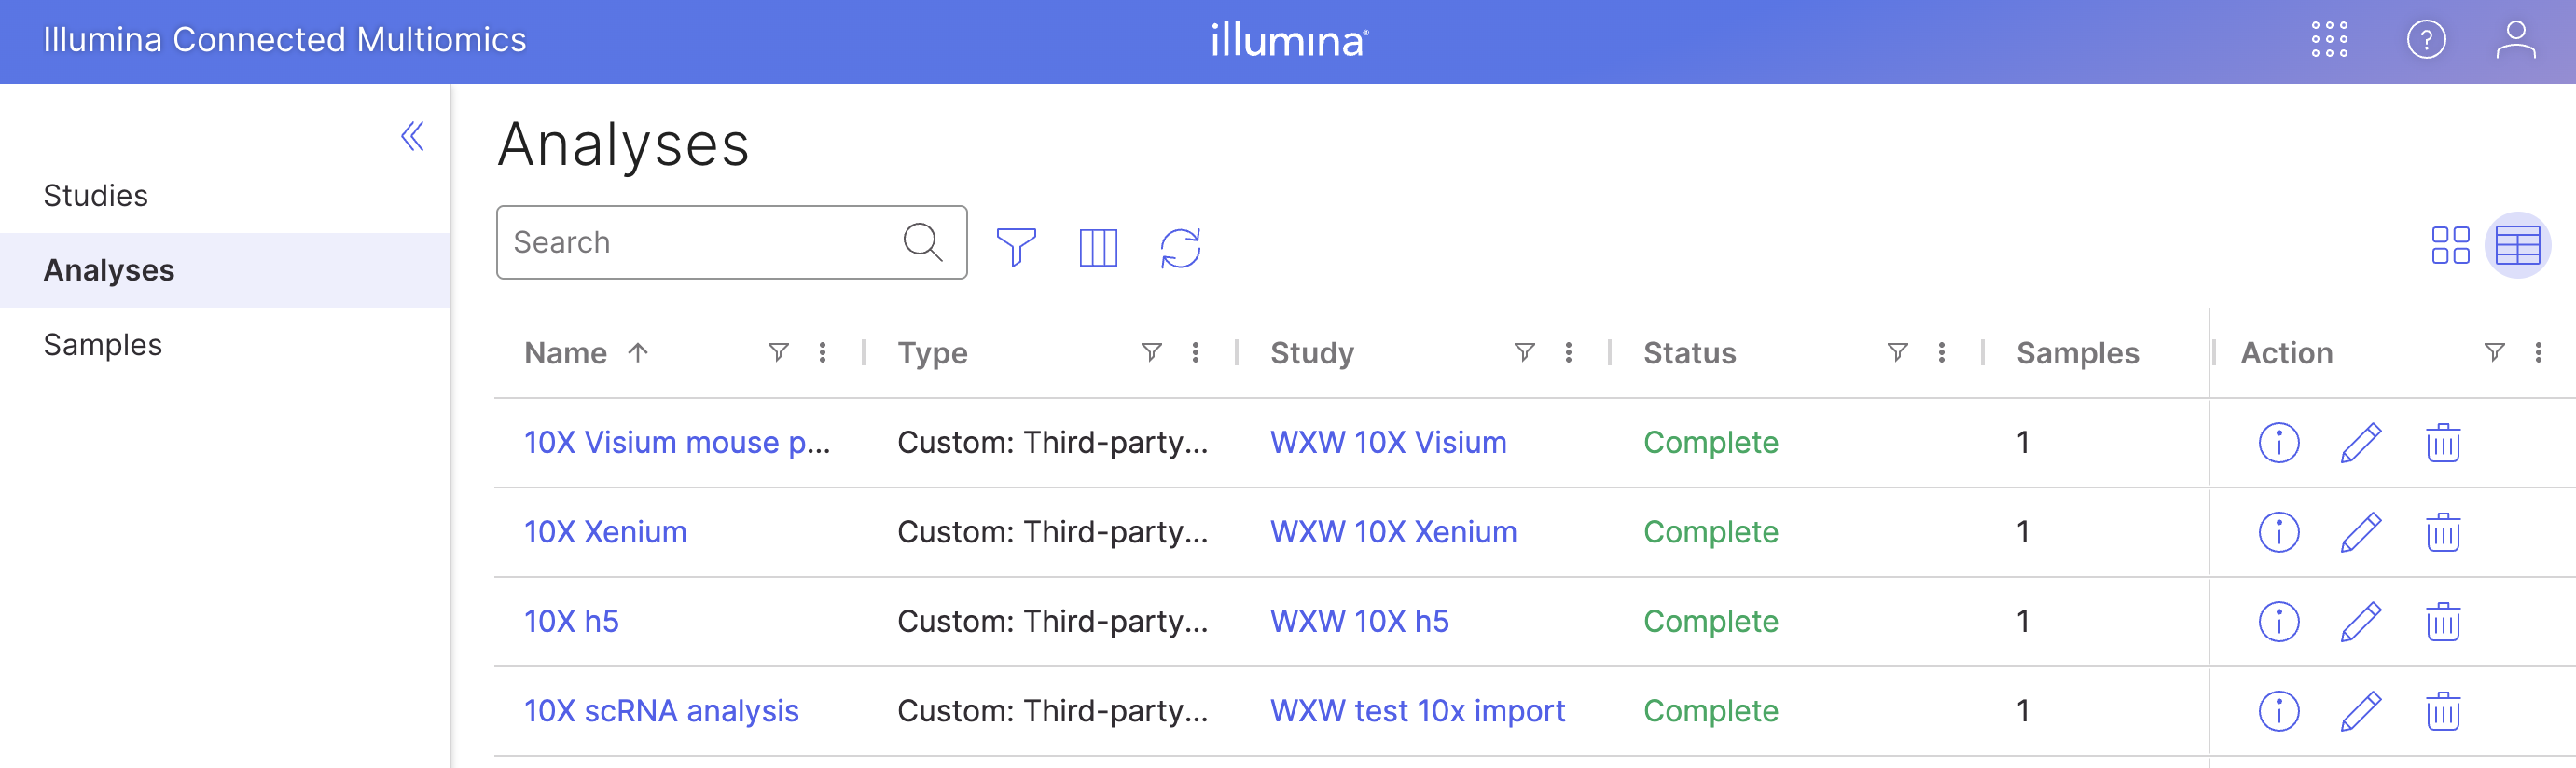Switch to card grid view
2576x768 pixels.
[x=2450, y=245]
